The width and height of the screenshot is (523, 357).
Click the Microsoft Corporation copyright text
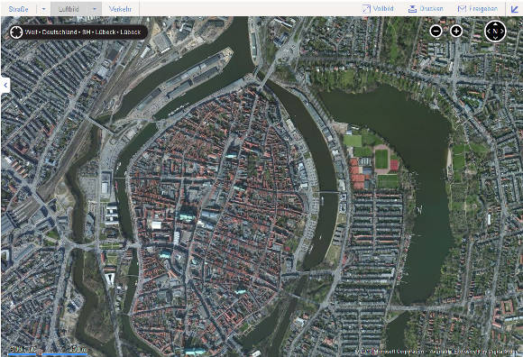click(x=390, y=352)
